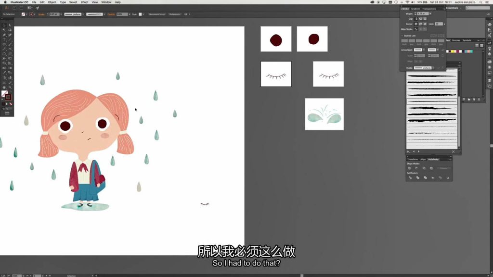Open the Brush Libraries menu icon
The height and width of the screenshot is (277, 493).
click(409, 151)
